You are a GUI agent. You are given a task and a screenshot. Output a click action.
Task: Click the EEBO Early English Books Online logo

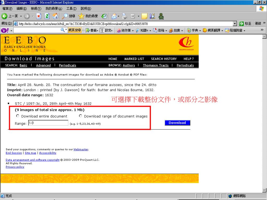click(25, 44)
